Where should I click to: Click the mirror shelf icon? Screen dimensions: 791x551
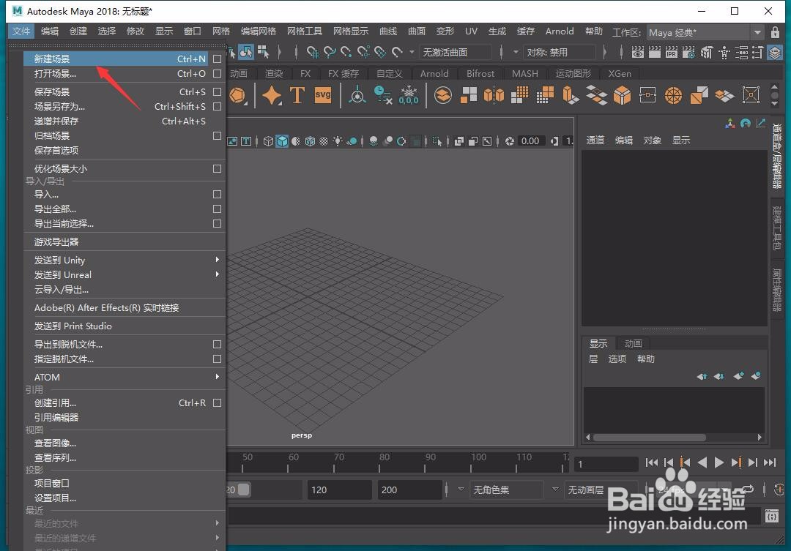pos(494,95)
